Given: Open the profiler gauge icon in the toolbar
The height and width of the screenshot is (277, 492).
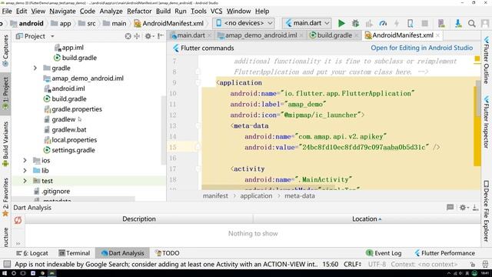Looking at the screenshot, I should click(x=383, y=23).
